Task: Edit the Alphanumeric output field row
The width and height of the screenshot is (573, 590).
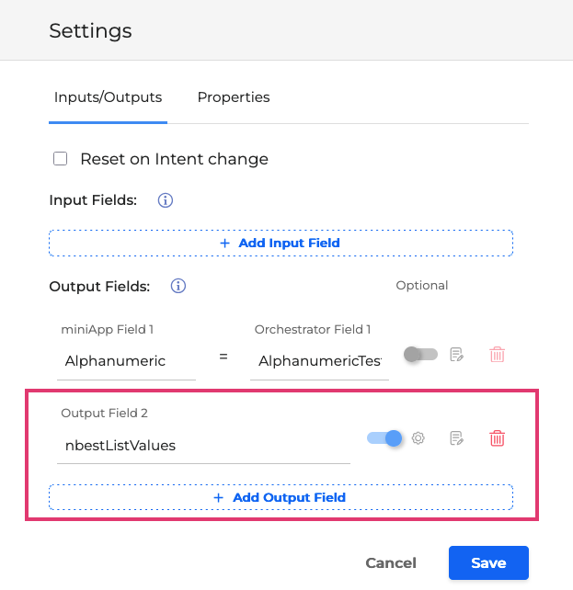Action: click(456, 355)
